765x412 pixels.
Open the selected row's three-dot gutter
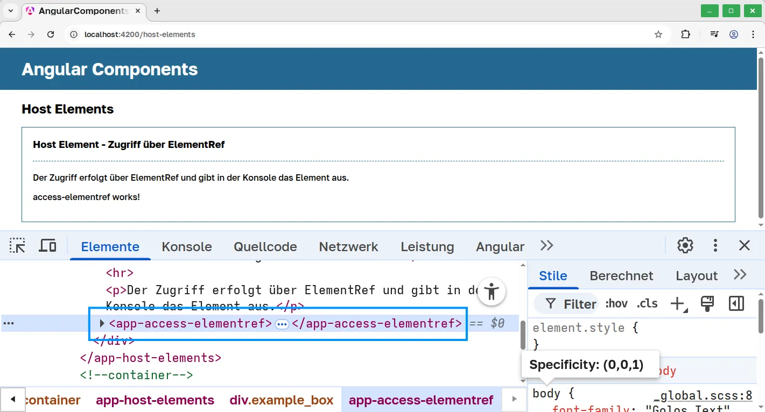click(x=9, y=323)
